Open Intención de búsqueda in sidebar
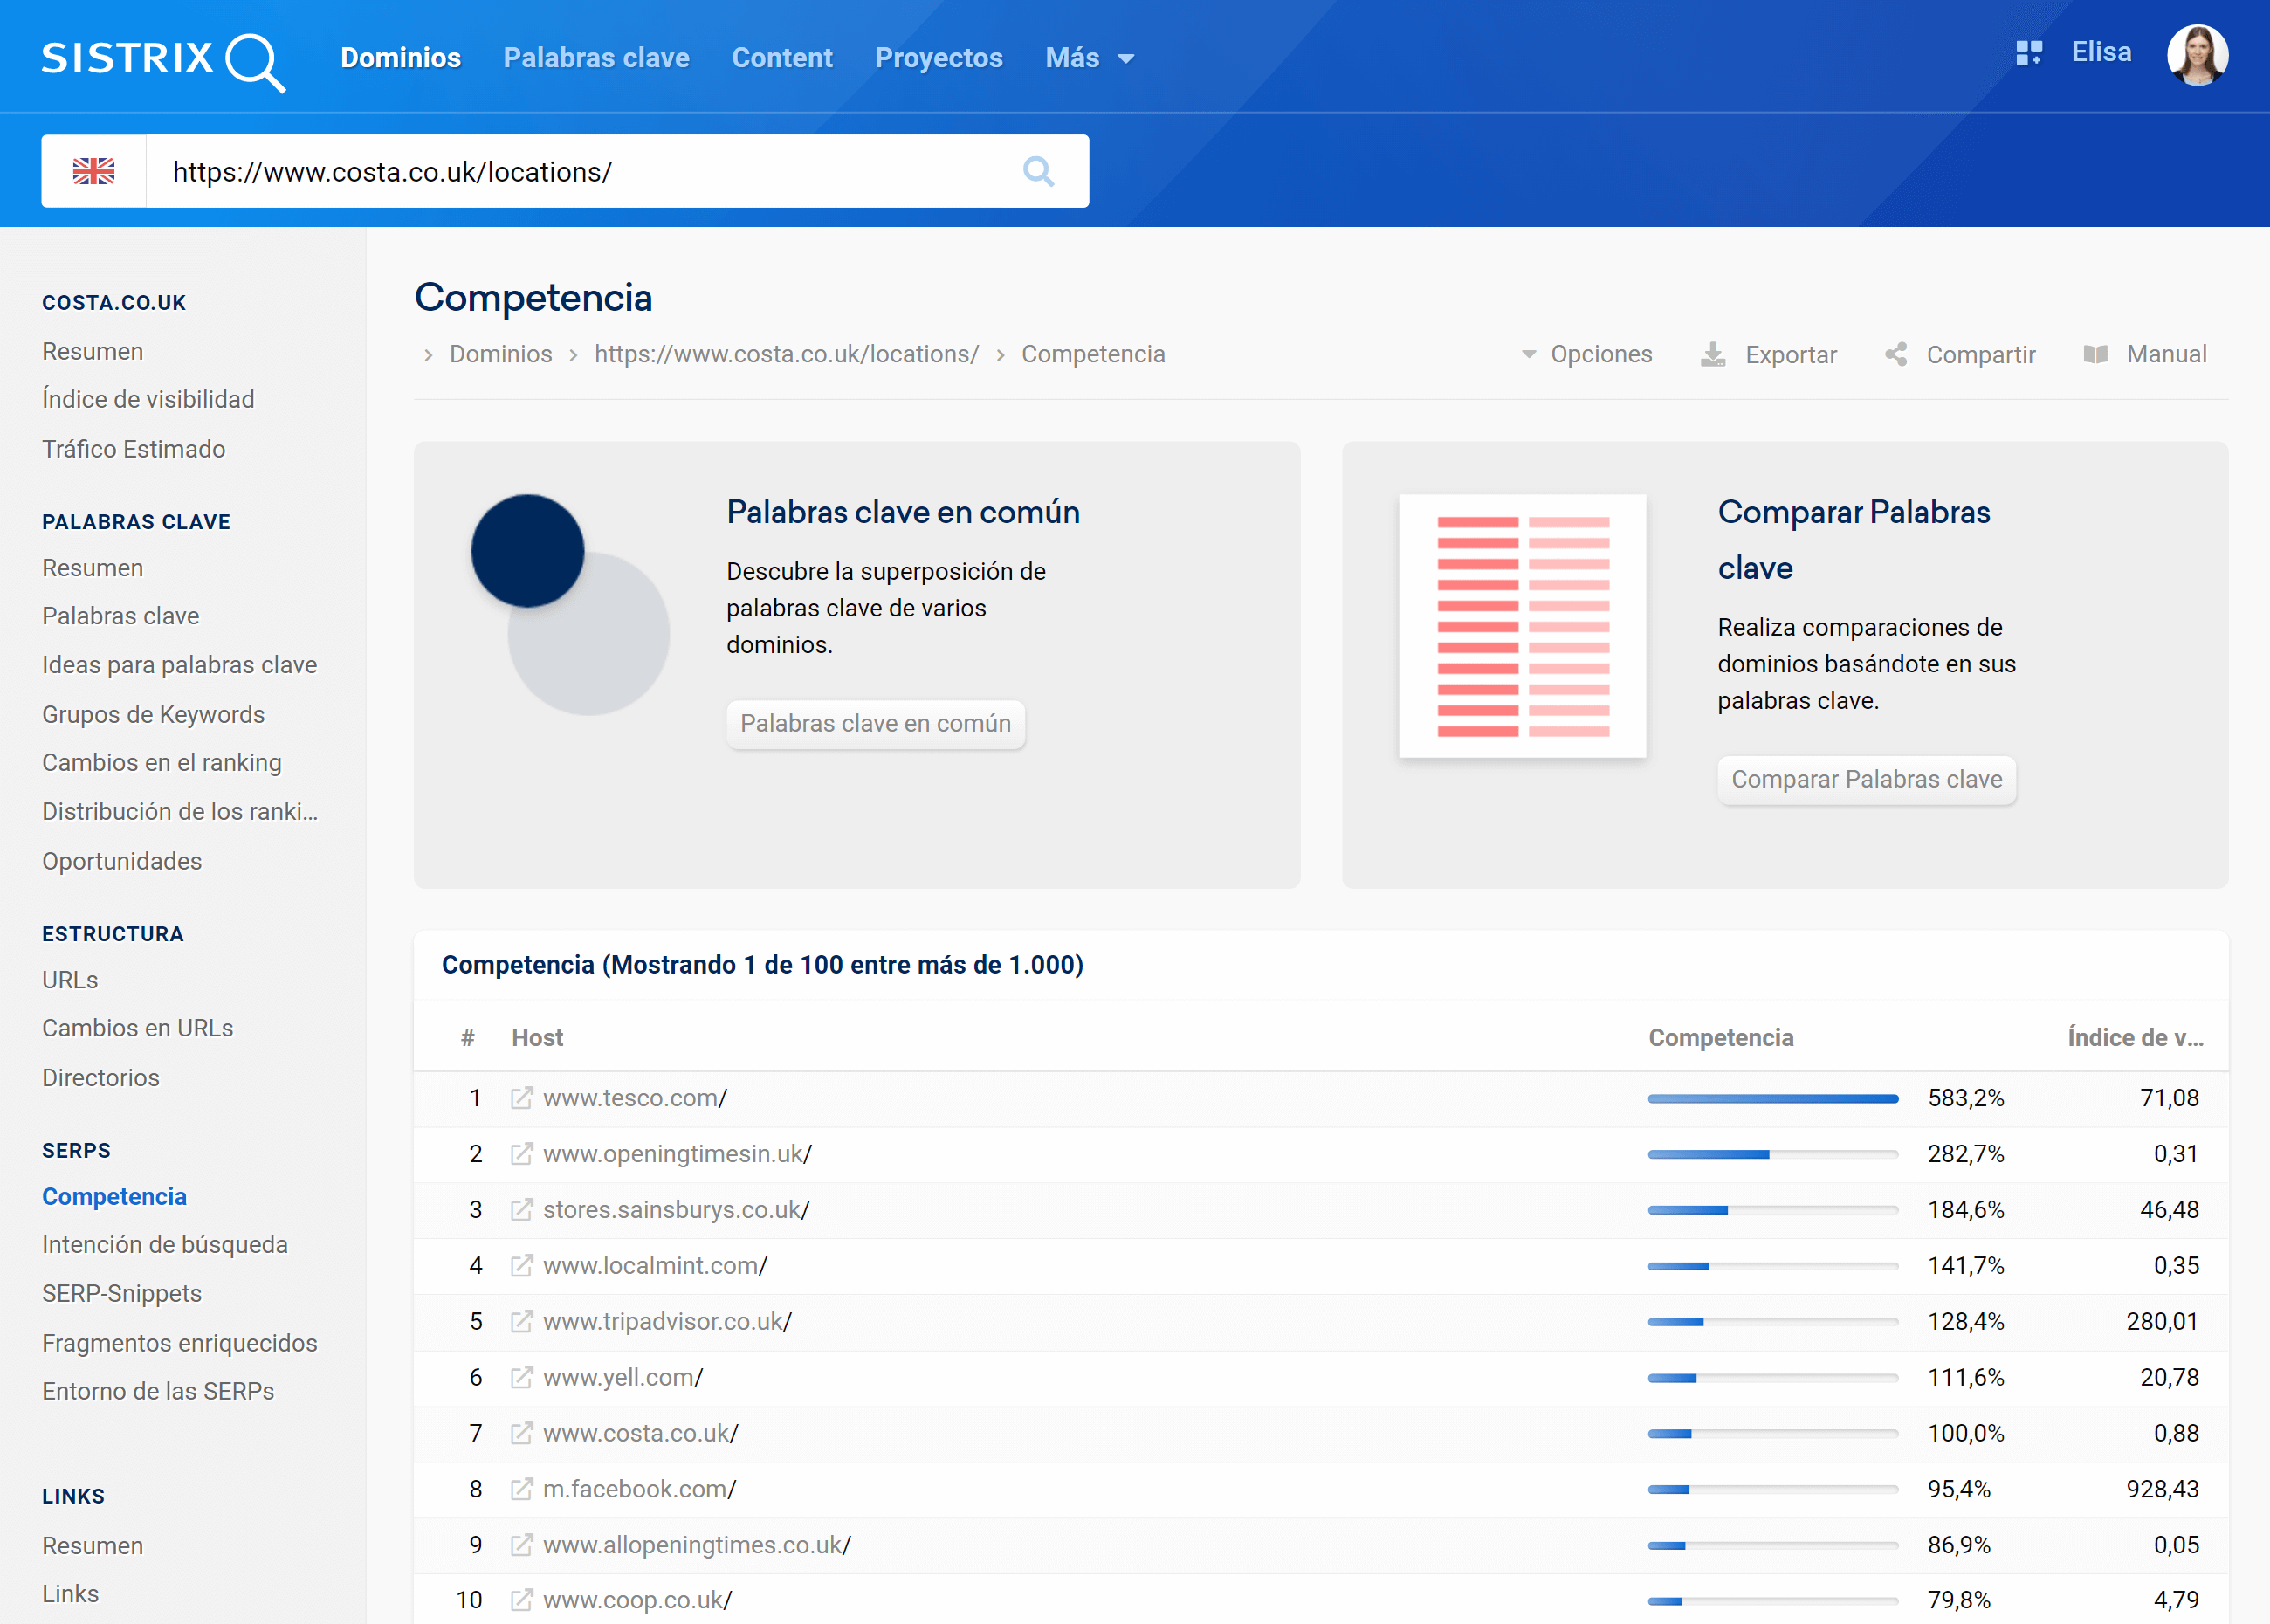This screenshot has height=1624, width=2270. (x=164, y=1244)
